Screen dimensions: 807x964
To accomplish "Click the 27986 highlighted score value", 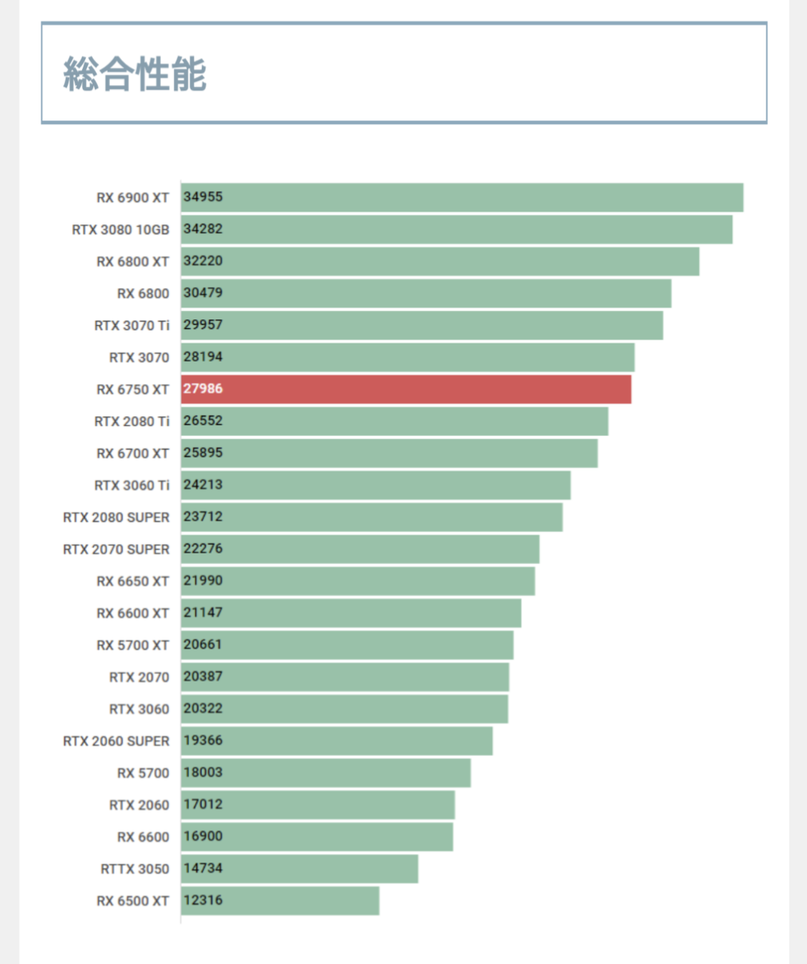I will pyautogui.click(x=203, y=389).
